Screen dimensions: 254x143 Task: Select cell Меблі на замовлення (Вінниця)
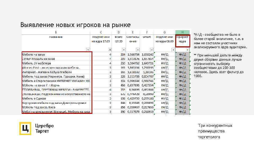(56, 111)
